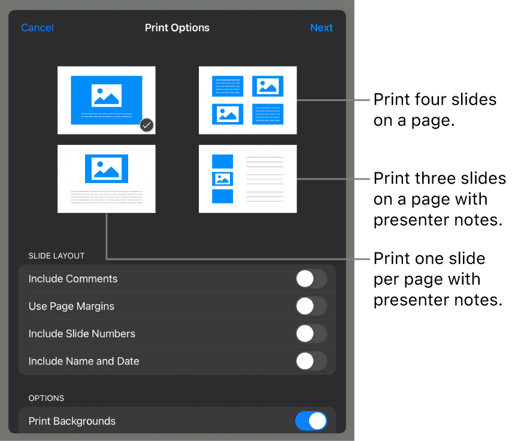Image resolution: width=515 pixels, height=441 pixels.
Task: Tap the checkmark badge on the selected layout
Action: coord(147,125)
